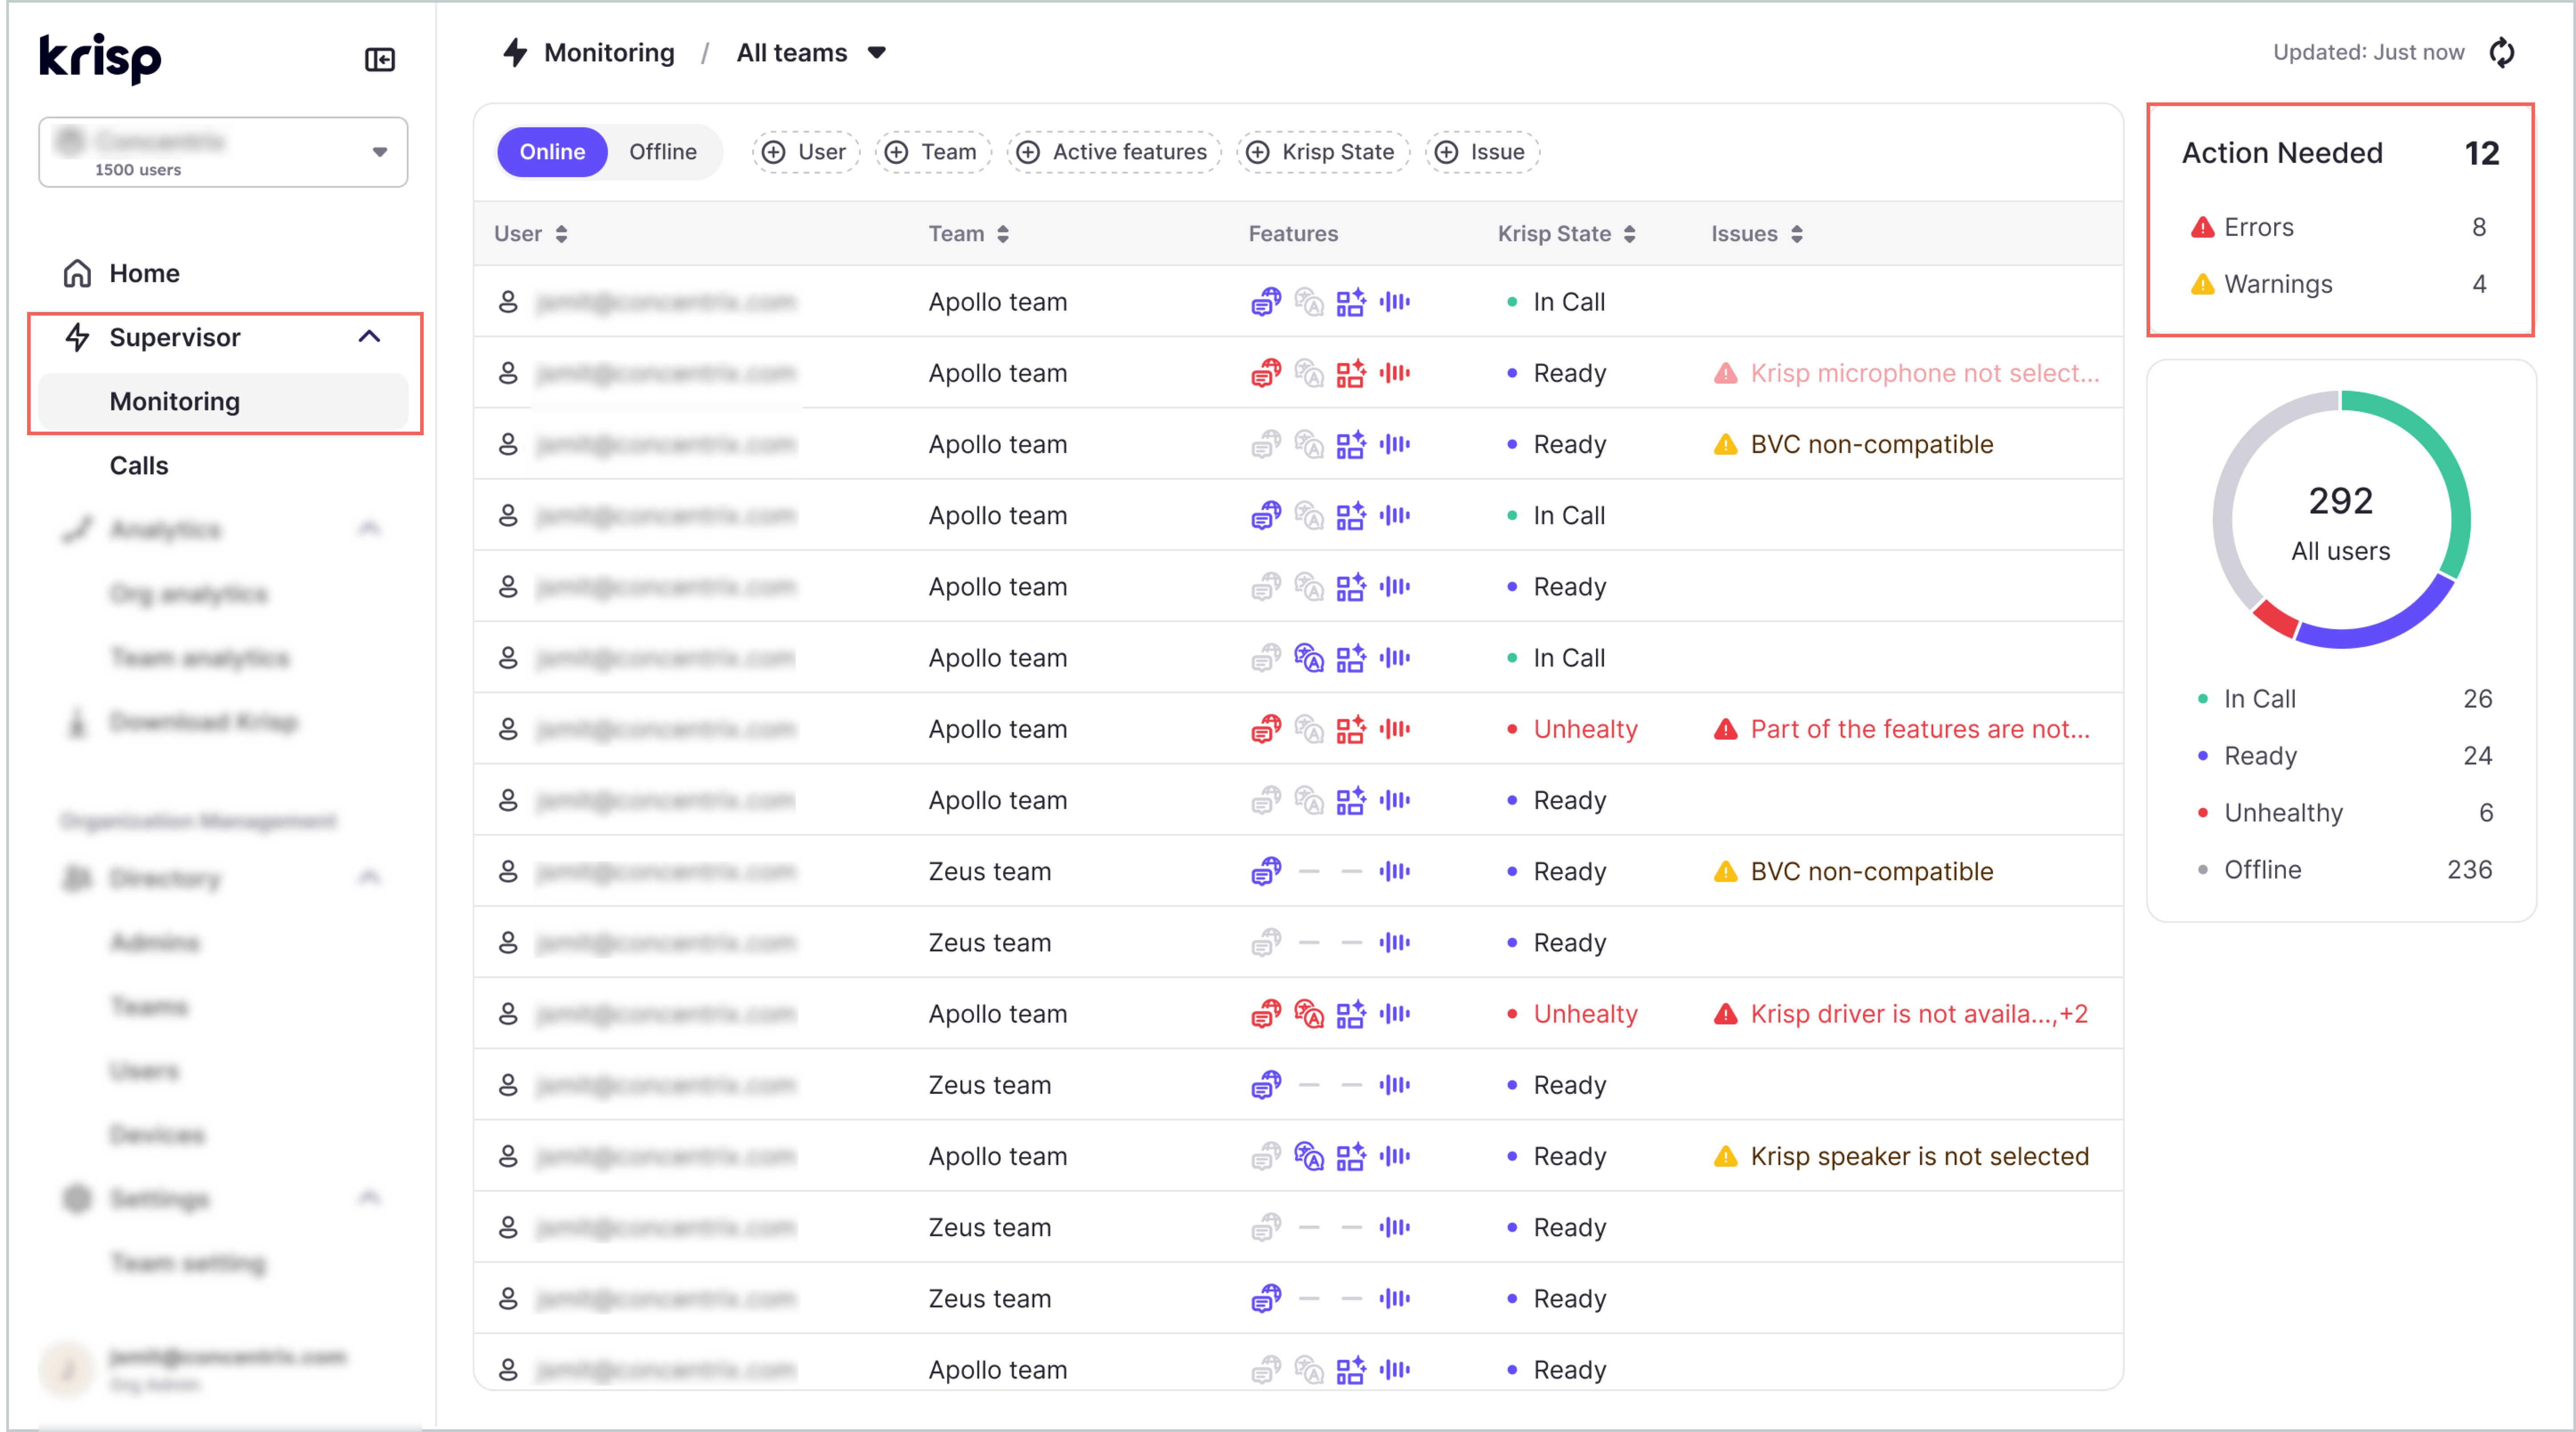
Task: Collapse the Directory section chevron
Action: click(x=369, y=878)
